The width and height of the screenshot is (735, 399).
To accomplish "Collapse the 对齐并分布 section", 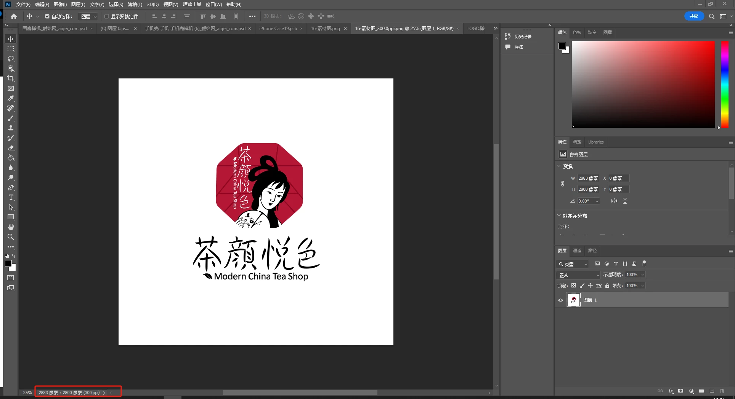I will [x=559, y=215].
